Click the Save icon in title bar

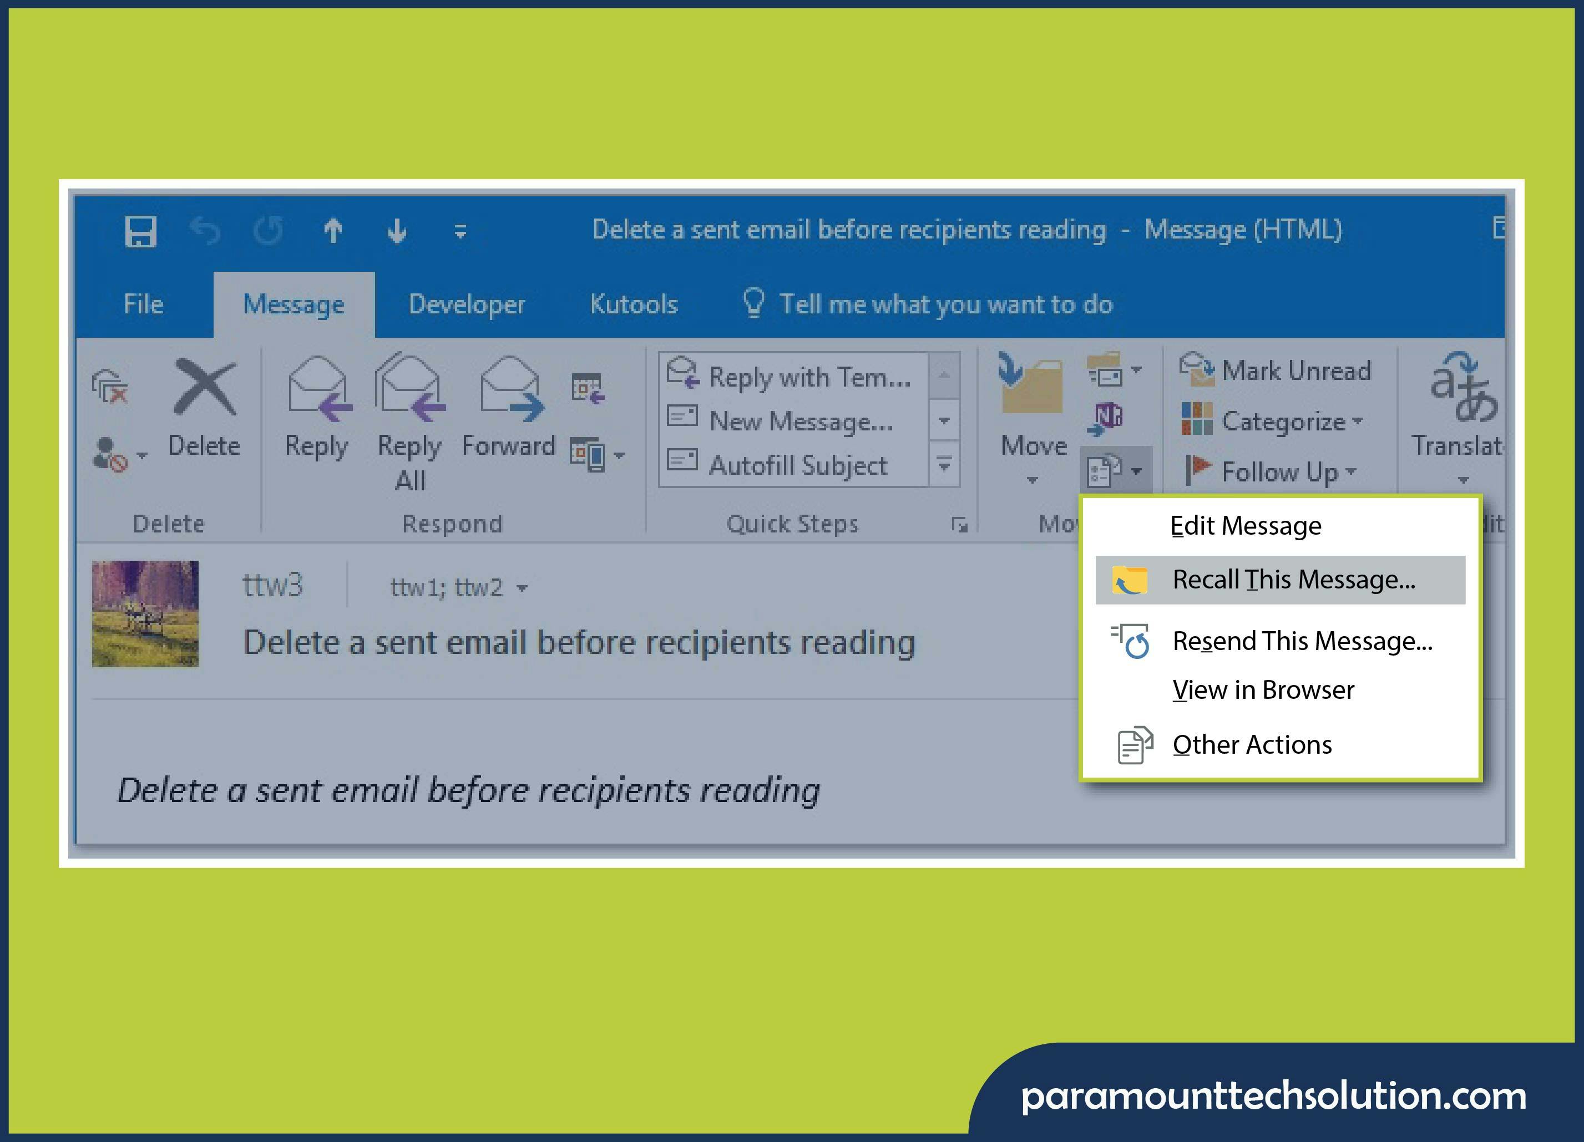[x=140, y=231]
